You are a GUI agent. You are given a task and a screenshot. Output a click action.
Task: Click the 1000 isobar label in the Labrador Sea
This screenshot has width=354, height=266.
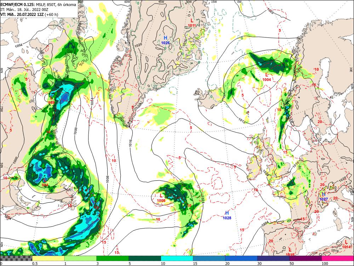[76, 131]
